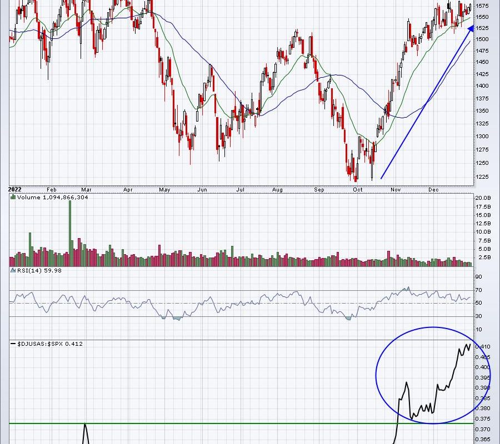This screenshot has width=500, height=444.
Task: Click the 'Apr' month label
Action: pyautogui.click(x=128, y=189)
